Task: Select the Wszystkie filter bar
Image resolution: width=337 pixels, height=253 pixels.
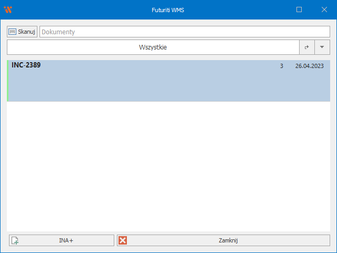Action: [x=153, y=47]
